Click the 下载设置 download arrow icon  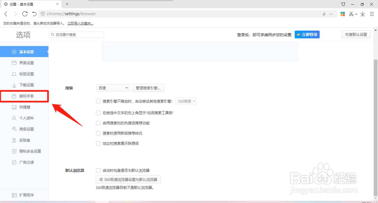coord(14,85)
